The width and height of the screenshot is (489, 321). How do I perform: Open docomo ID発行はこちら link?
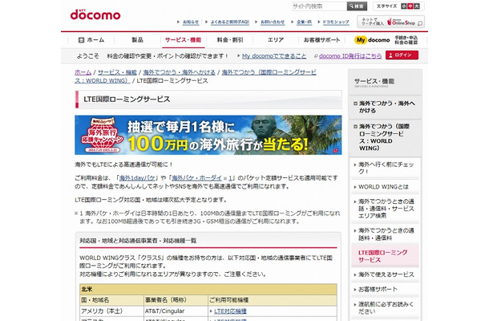(x=350, y=56)
